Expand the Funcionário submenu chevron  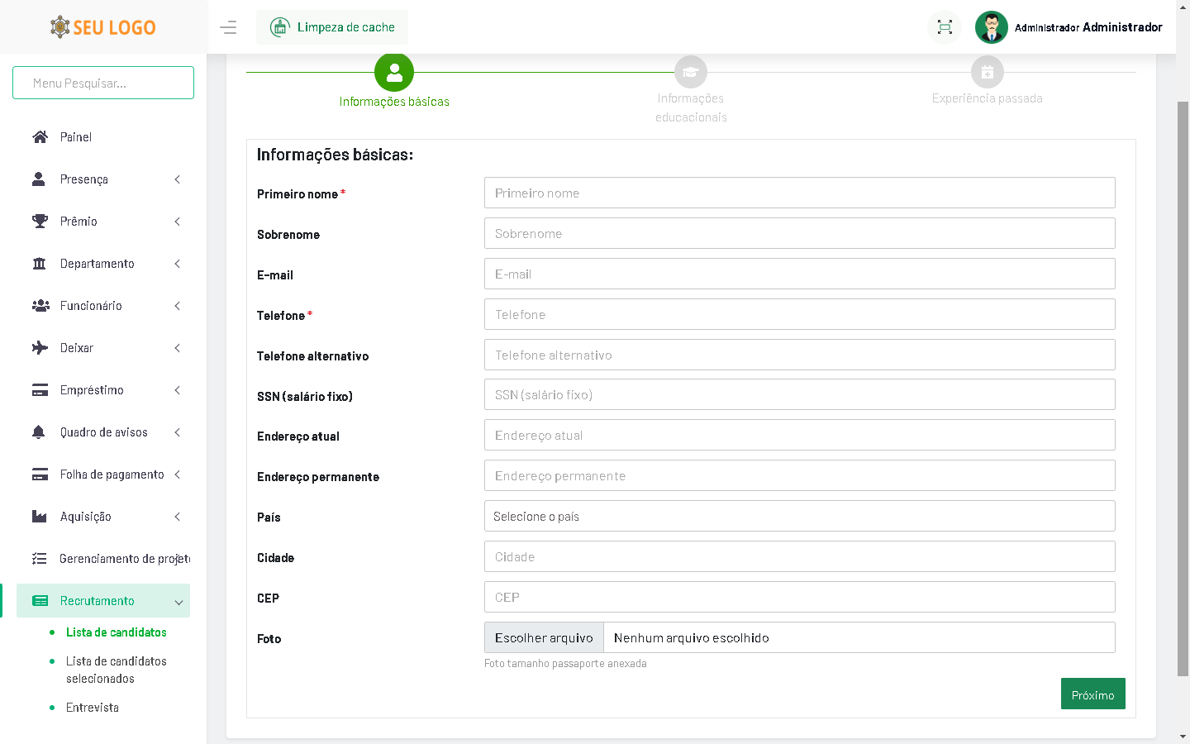177,306
